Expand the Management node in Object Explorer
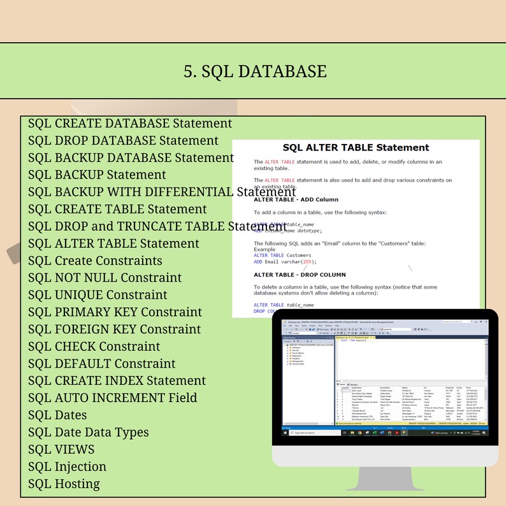Viewport: 506px width, 506px height. (x=287, y=361)
